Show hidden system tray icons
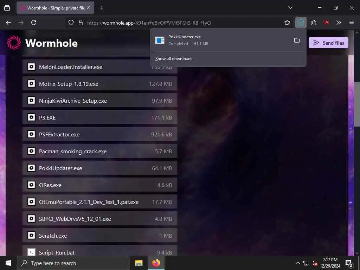This screenshot has width=360, height=270. [297, 263]
